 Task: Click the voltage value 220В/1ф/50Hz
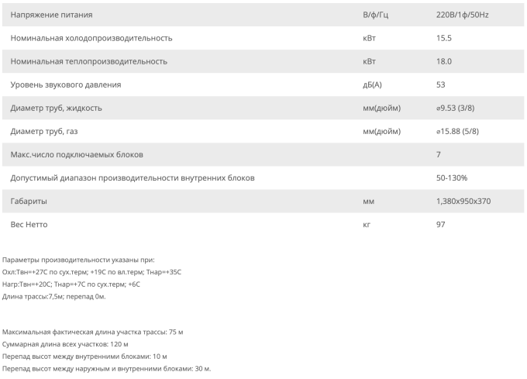pos(463,15)
